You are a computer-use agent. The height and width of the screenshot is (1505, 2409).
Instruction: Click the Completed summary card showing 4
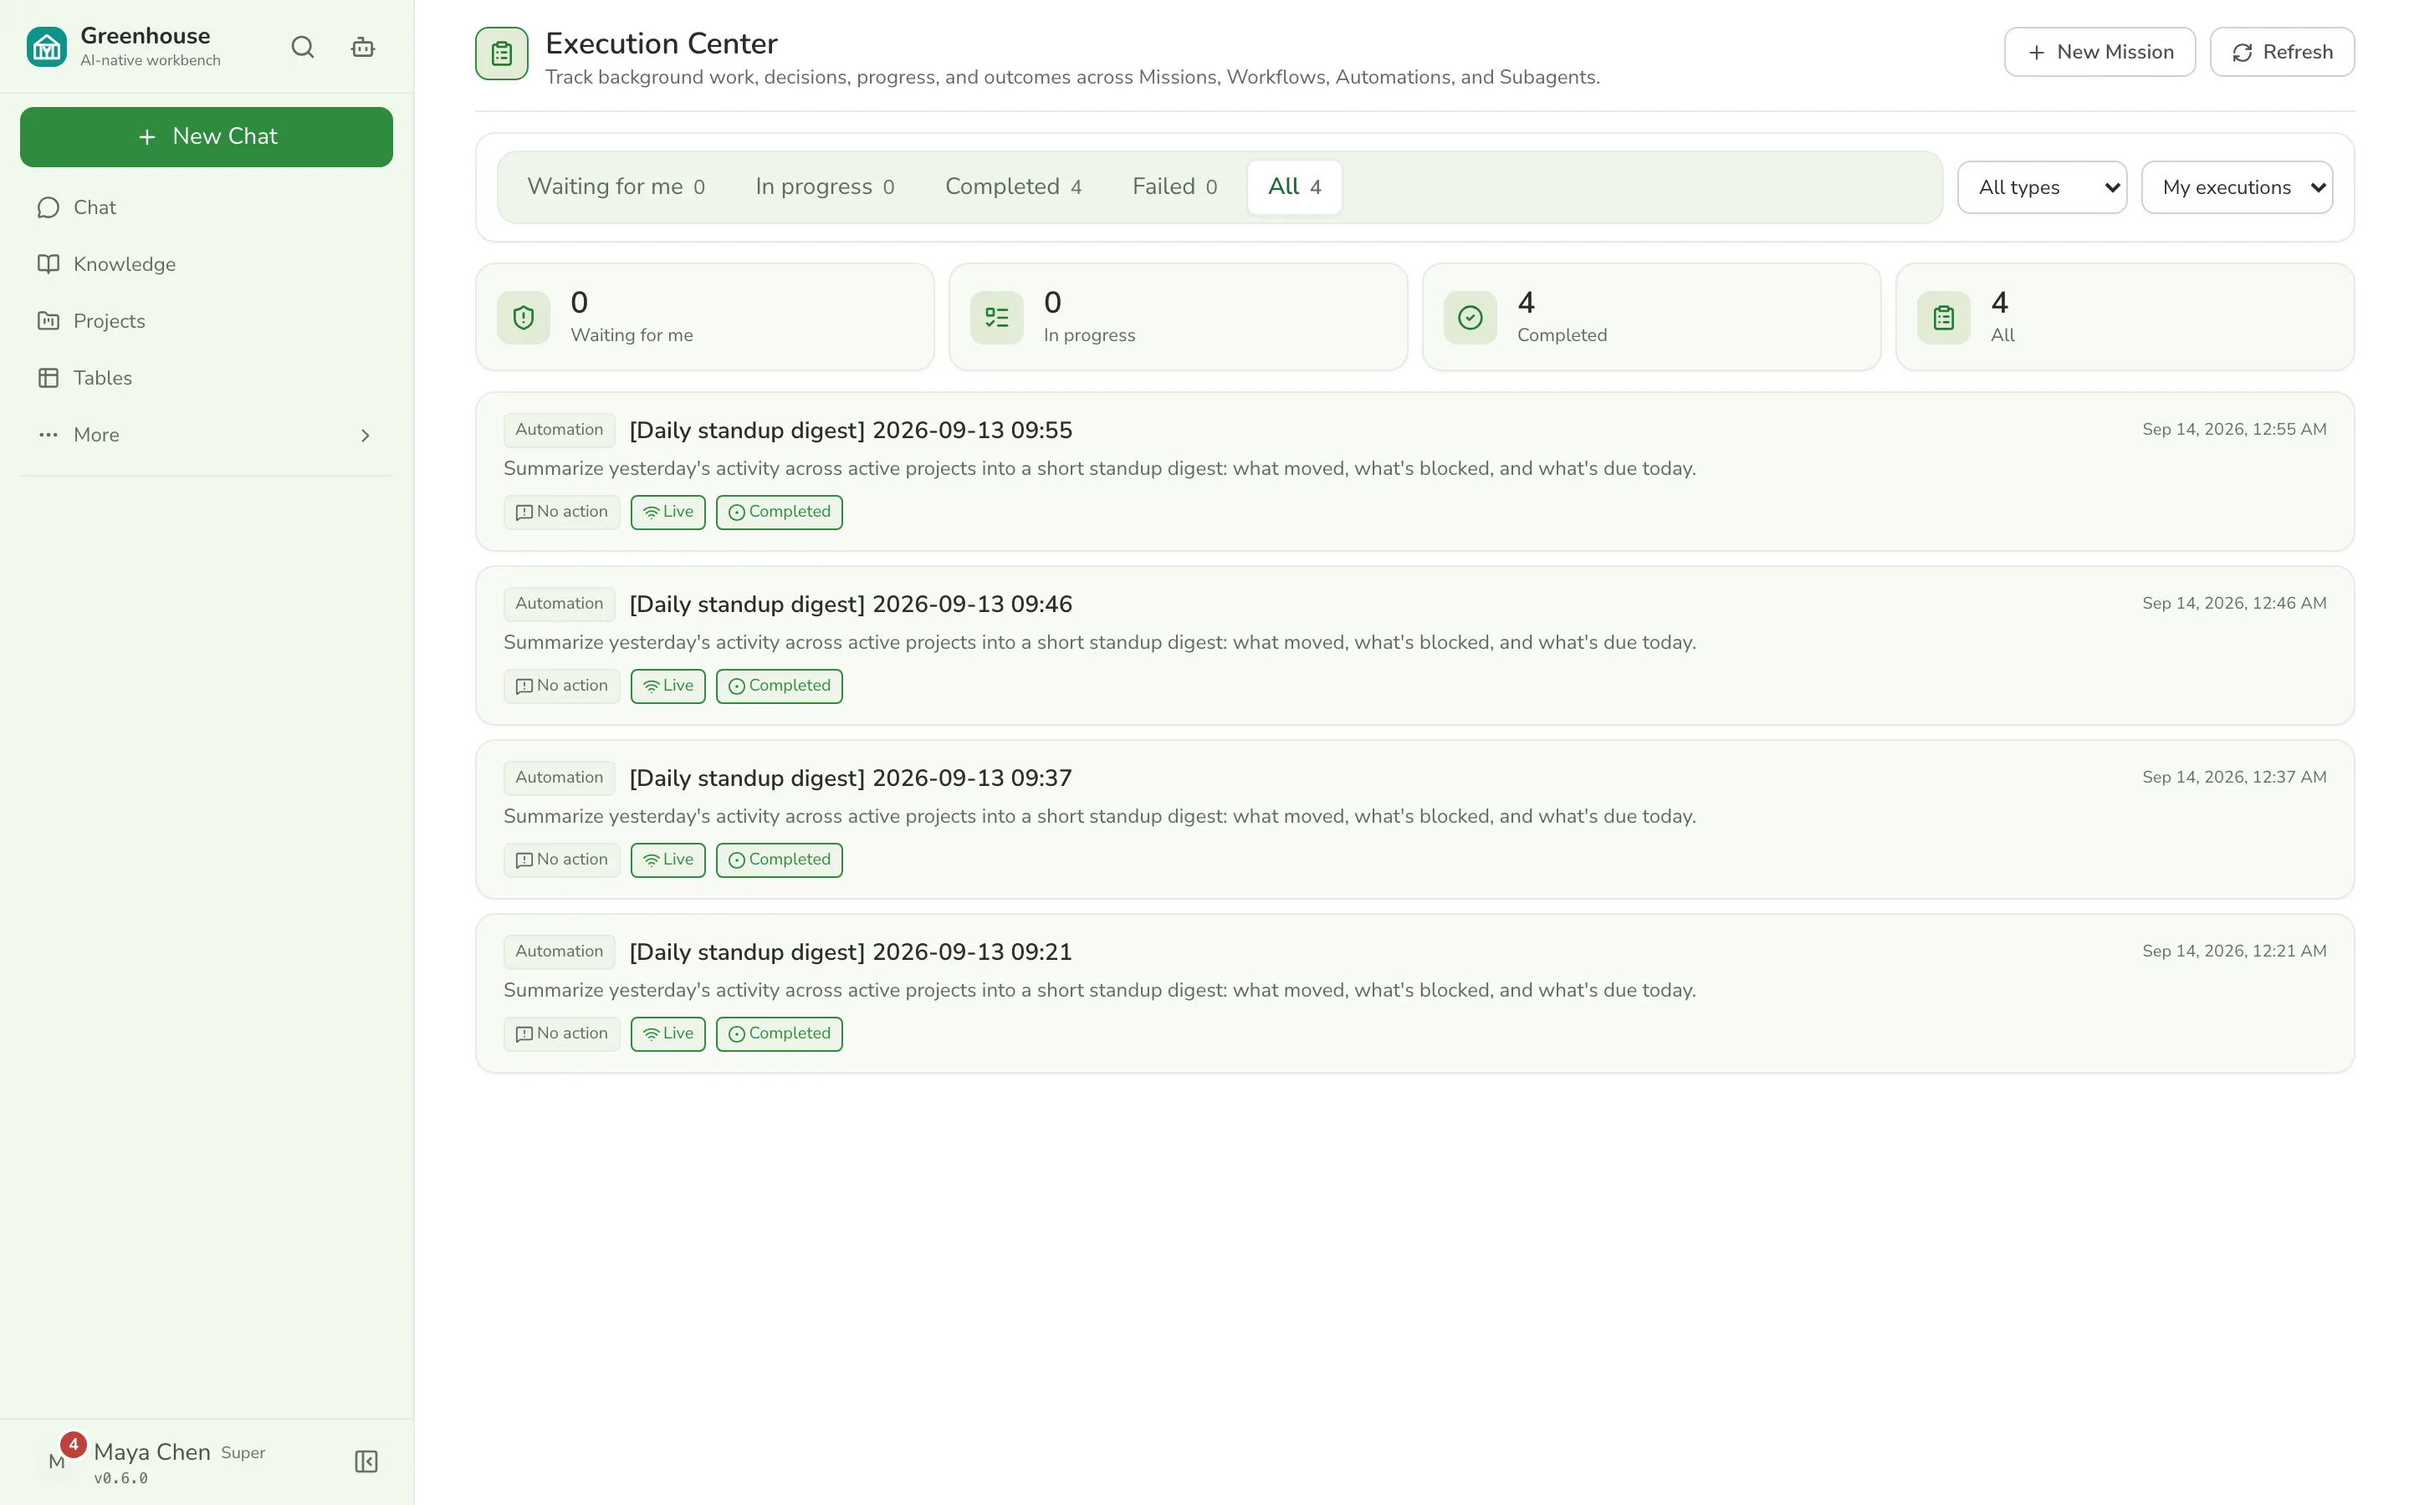pyautogui.click(x=1651, y=318)
